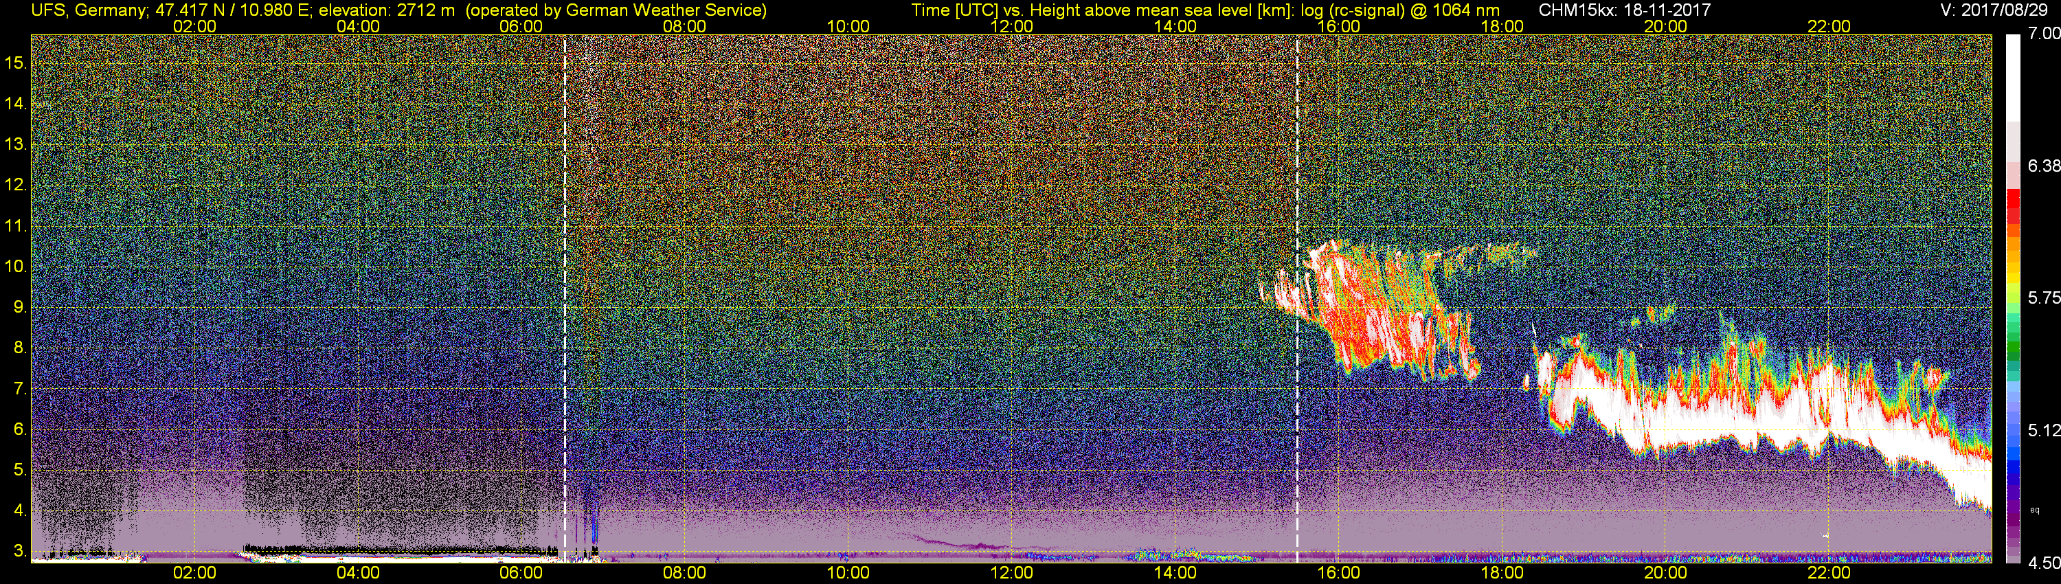This screenshot has width=2061, height=584.
Task: Click the 02:00 label on the lower time axis
Action: coord(194,573)
